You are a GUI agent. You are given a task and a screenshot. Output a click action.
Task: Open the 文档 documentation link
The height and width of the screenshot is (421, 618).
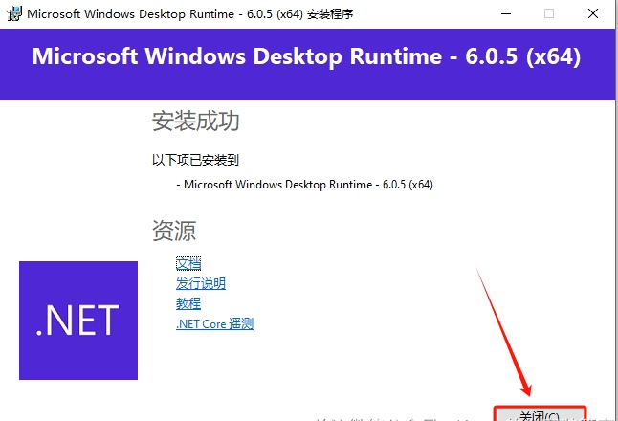pyautogui.click(x=188, y=263)
